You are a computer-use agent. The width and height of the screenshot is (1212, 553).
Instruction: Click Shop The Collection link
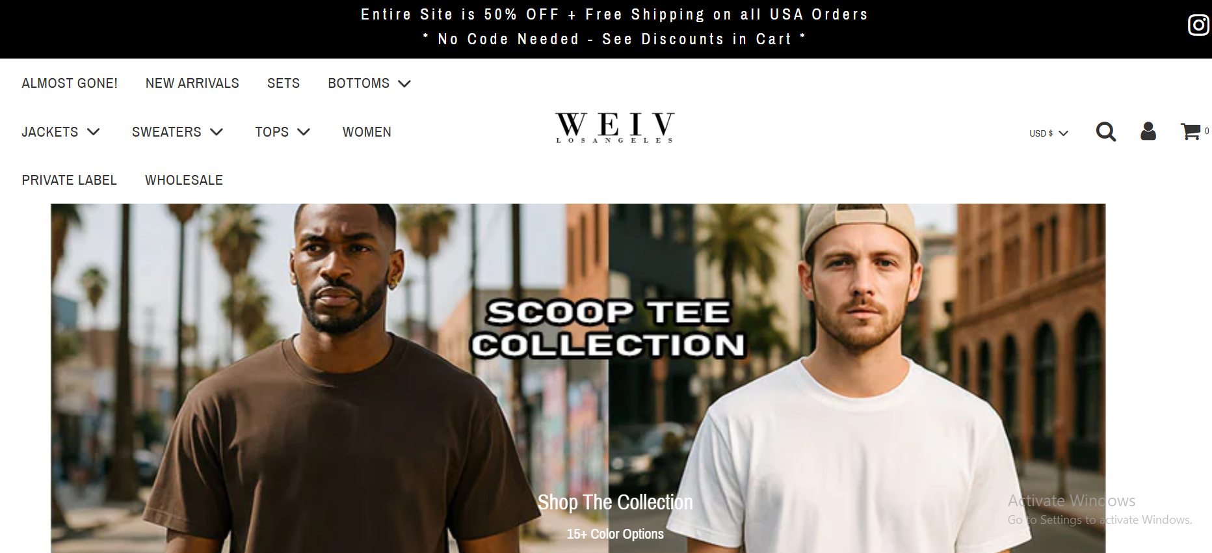click(615, 502)
